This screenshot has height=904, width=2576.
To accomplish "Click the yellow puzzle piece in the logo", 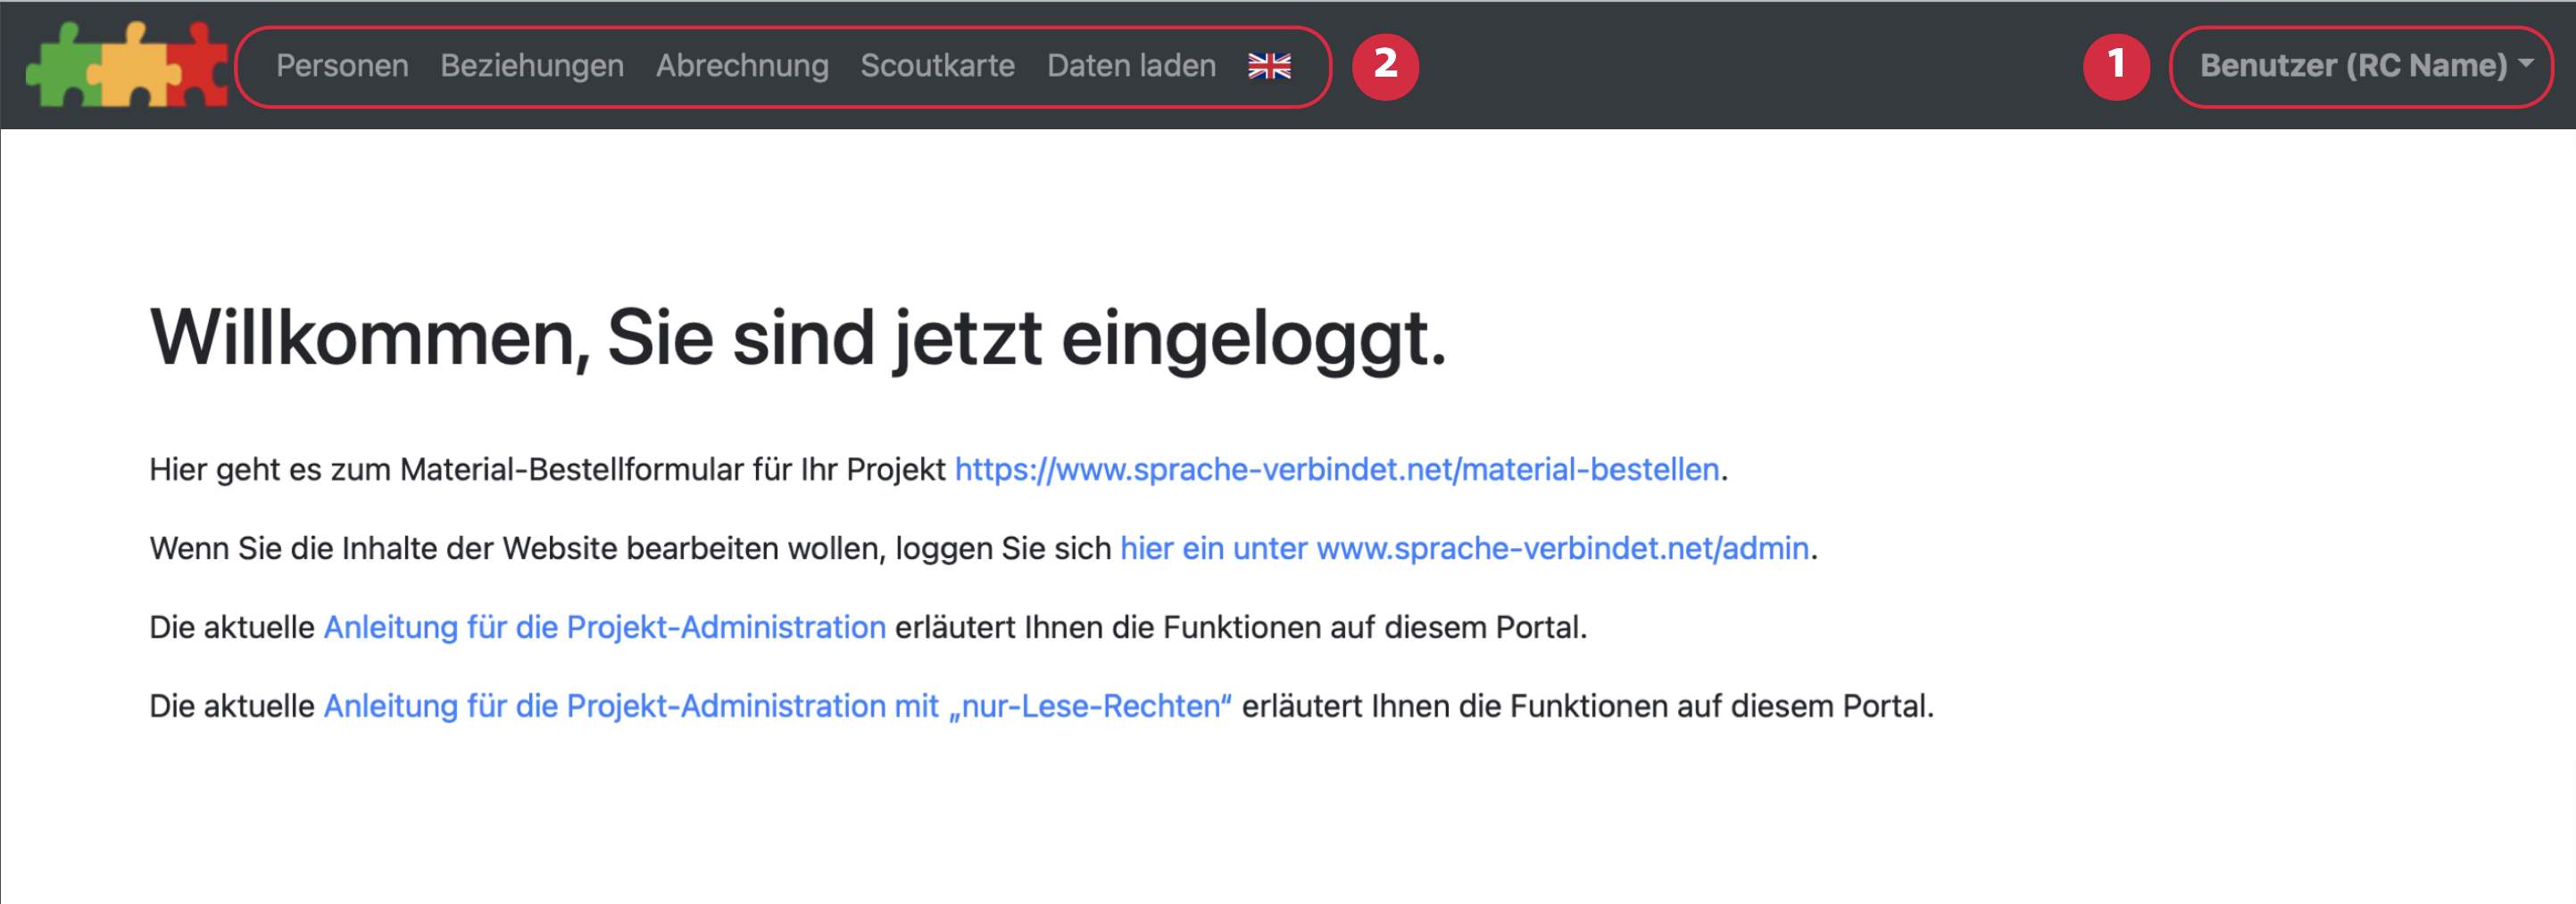I will 131,68.
